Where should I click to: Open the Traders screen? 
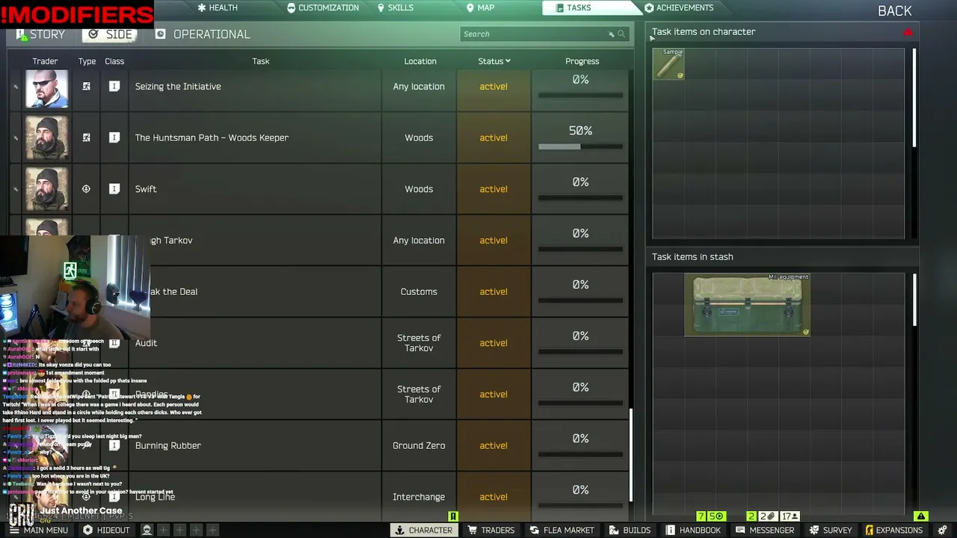coord(491,530)
